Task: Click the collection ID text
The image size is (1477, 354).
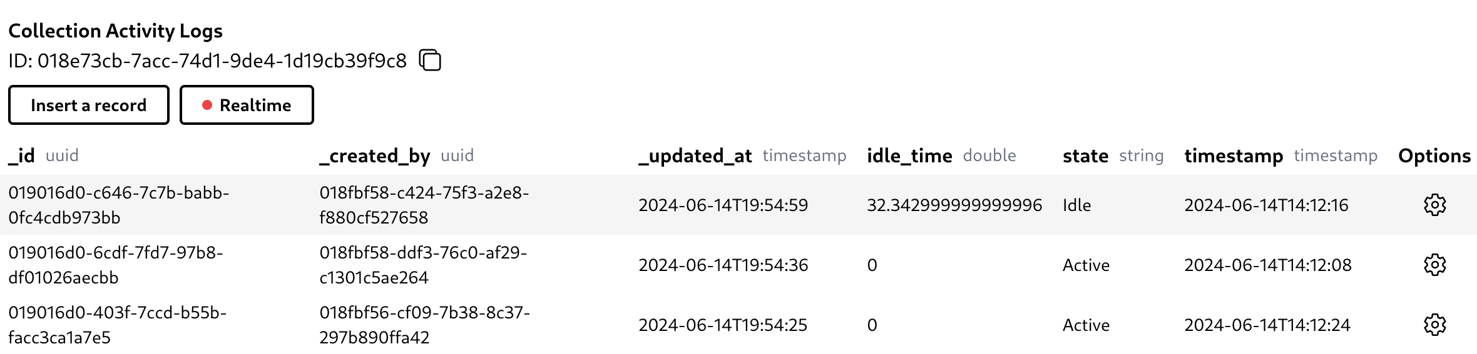Action: [222, 61]
